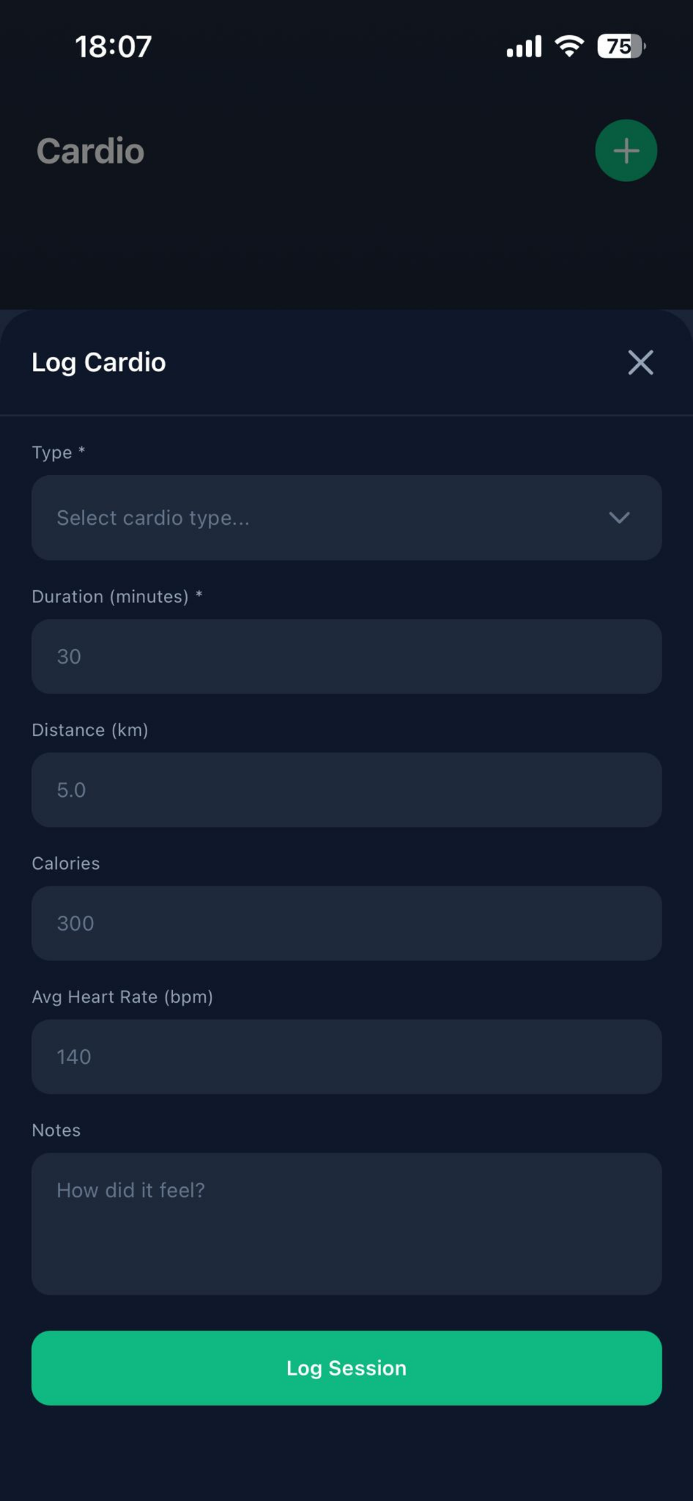Select the Avg Heart Rate field
This screenshot has width=693, height=1501.
(x=346, y=1057)
